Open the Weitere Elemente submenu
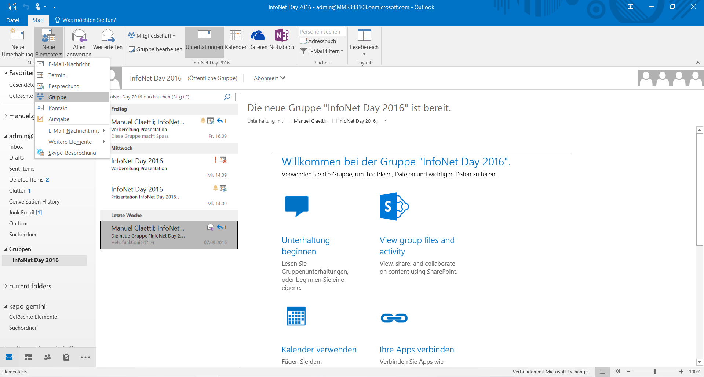The width and height of the screenshot is (704, 377). 72,142
